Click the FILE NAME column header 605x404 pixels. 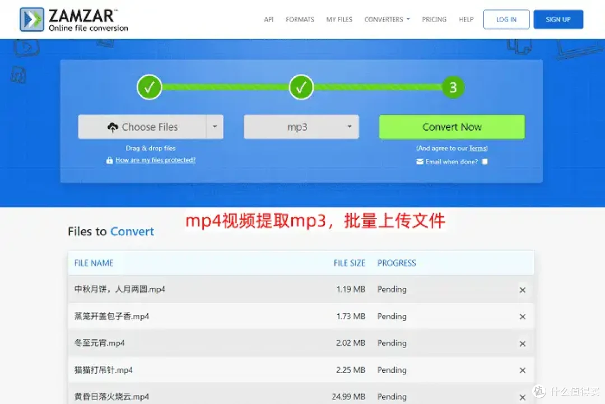(94, 263)
